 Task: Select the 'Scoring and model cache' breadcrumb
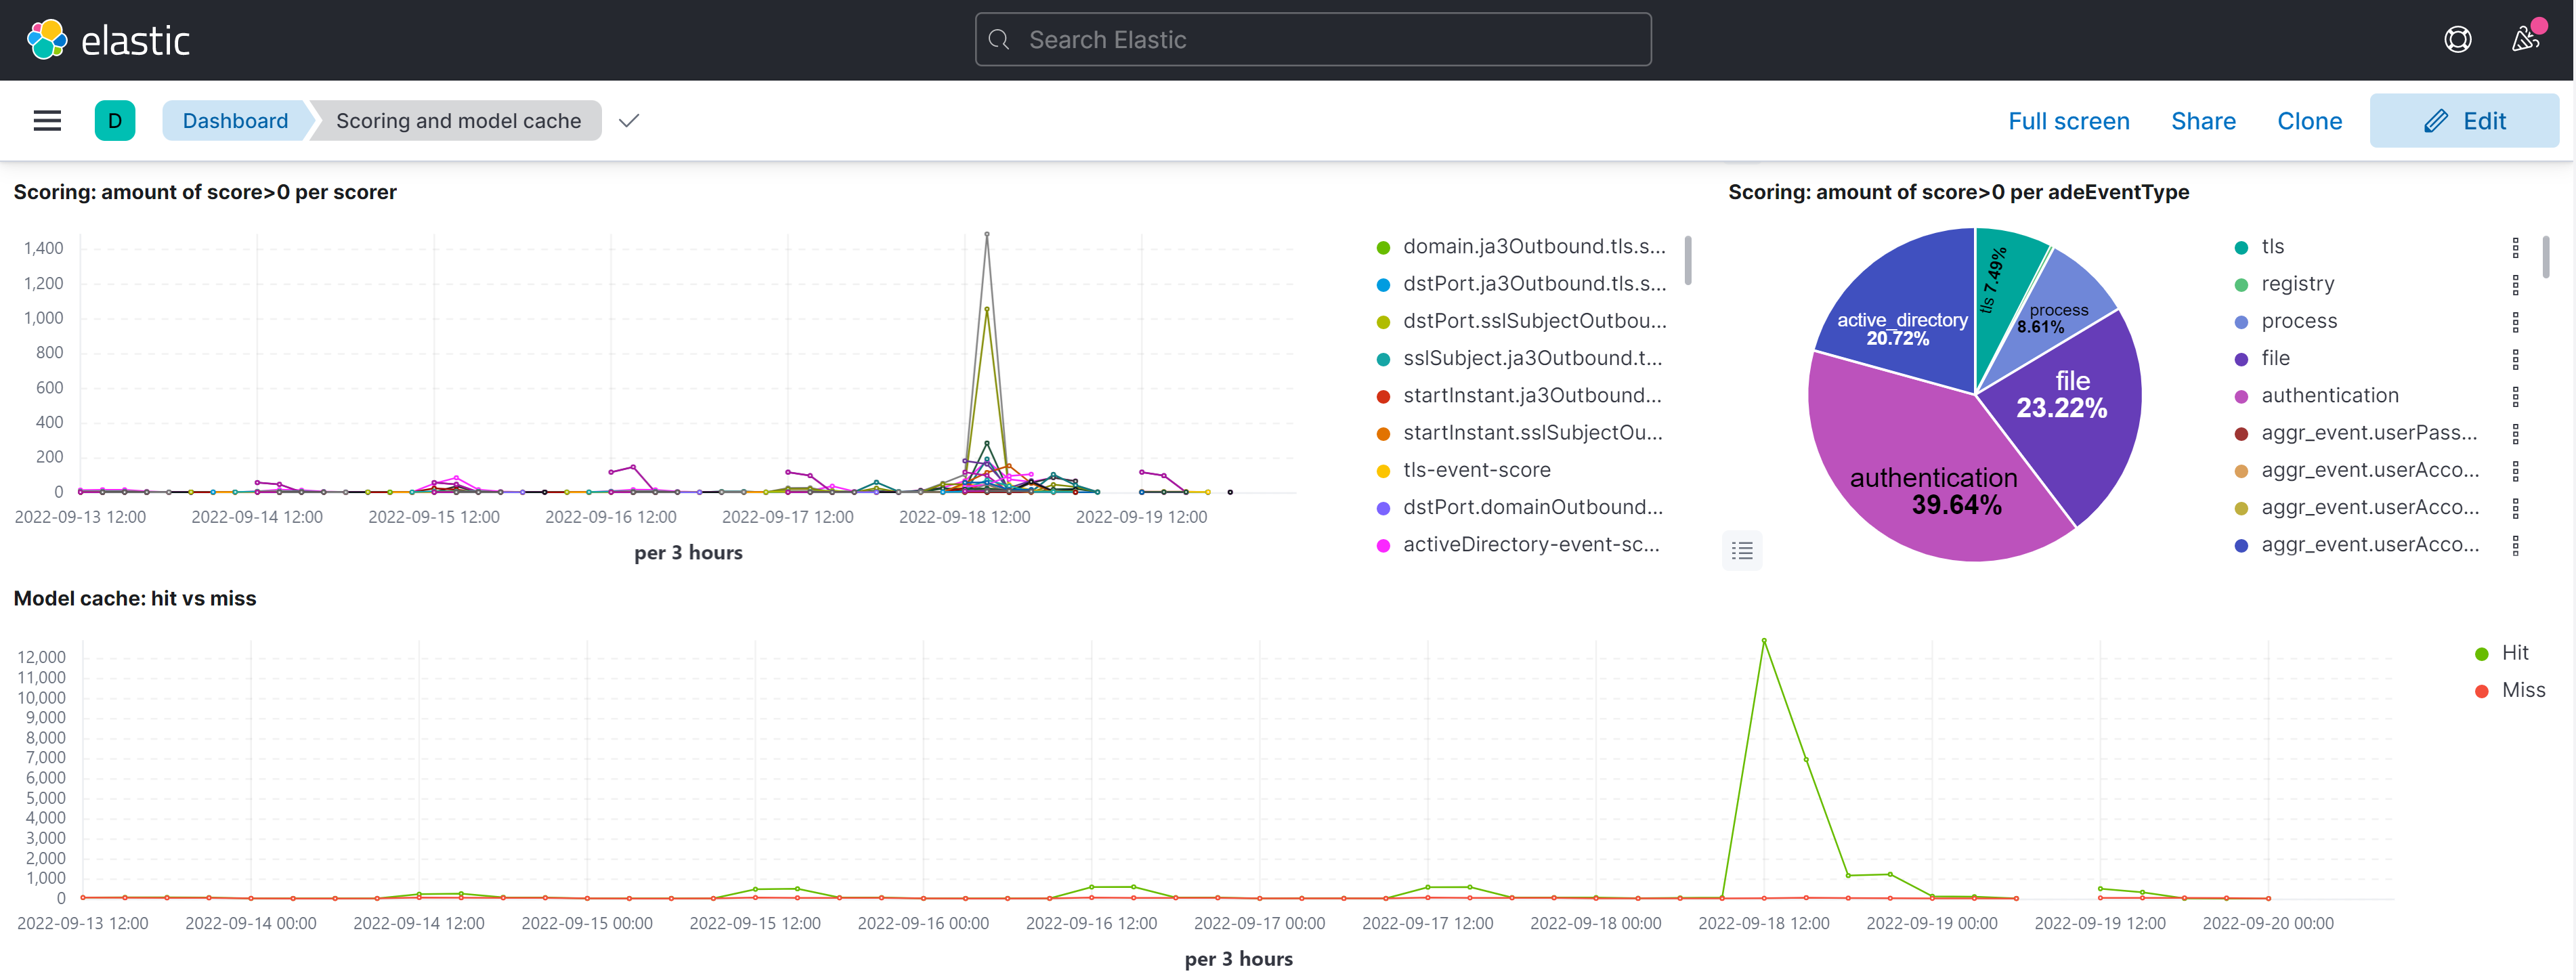point(457,120)
